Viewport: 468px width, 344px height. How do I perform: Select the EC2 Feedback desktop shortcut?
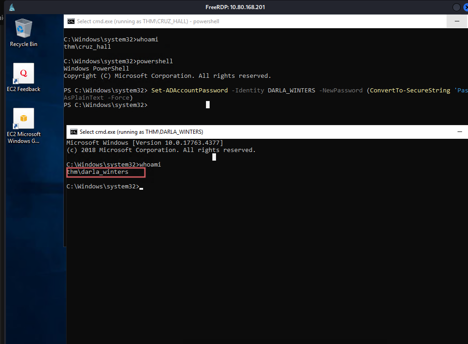(x=23, y=74)
